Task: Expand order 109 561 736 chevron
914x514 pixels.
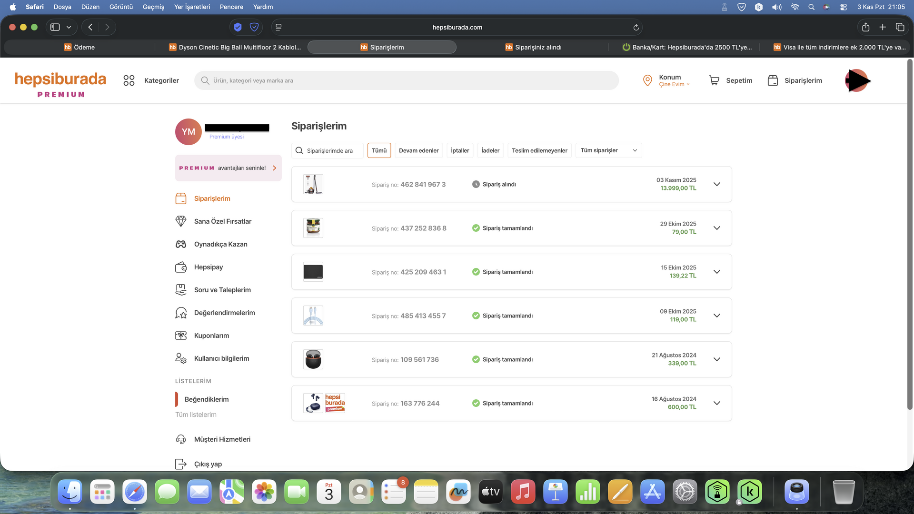Action: [716, 359]
